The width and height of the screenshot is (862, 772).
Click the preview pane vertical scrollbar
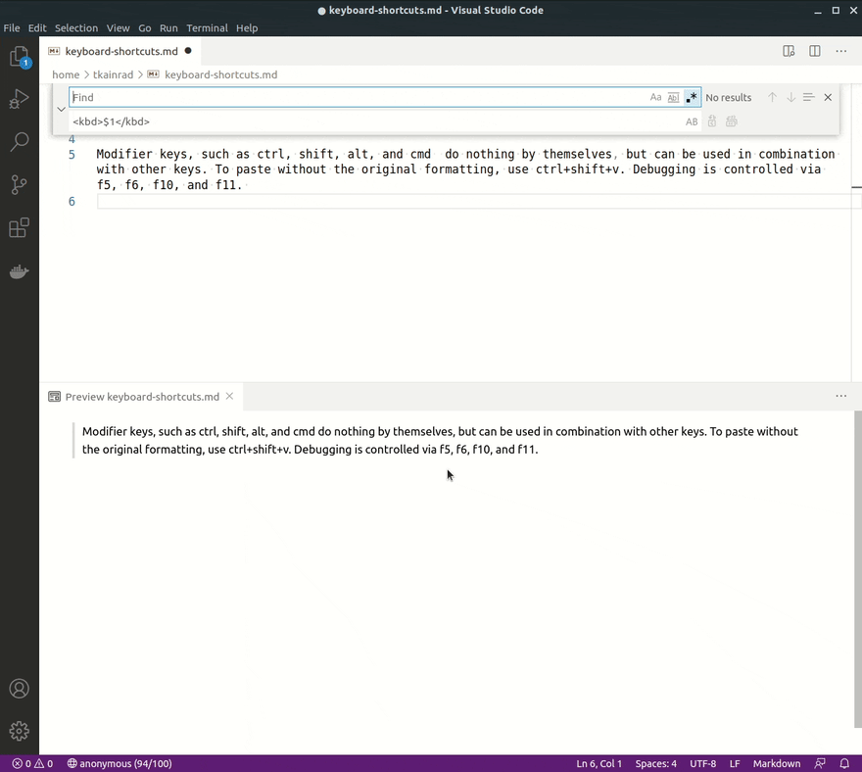(858, 568)
